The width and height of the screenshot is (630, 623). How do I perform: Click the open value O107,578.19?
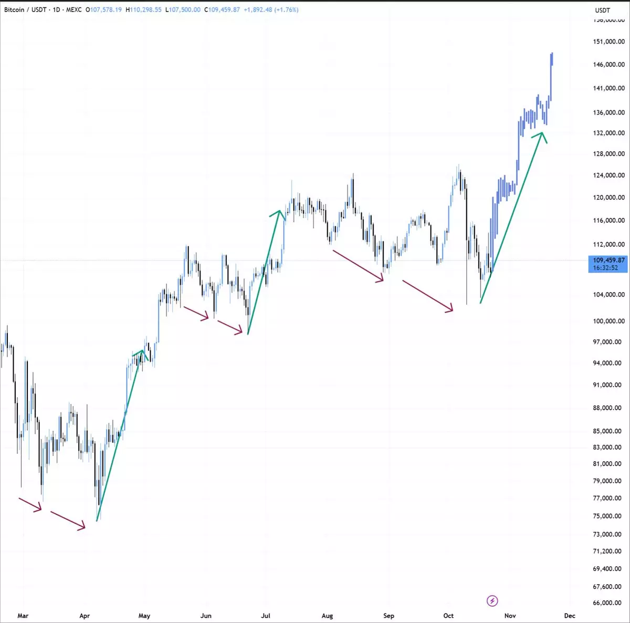[104, 9]
